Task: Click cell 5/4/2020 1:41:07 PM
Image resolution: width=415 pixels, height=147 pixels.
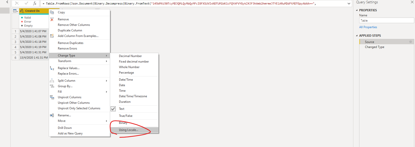Action: click(x=33, y=31)
